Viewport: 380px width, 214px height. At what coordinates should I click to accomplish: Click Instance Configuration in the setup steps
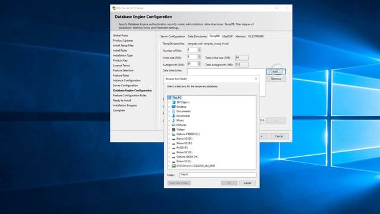click(126, 81)
